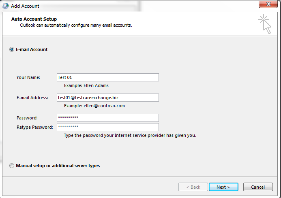The height and width of the screenshot is (198, 281).
Task: Click the Password input field
Action: (x=108, y=118)
